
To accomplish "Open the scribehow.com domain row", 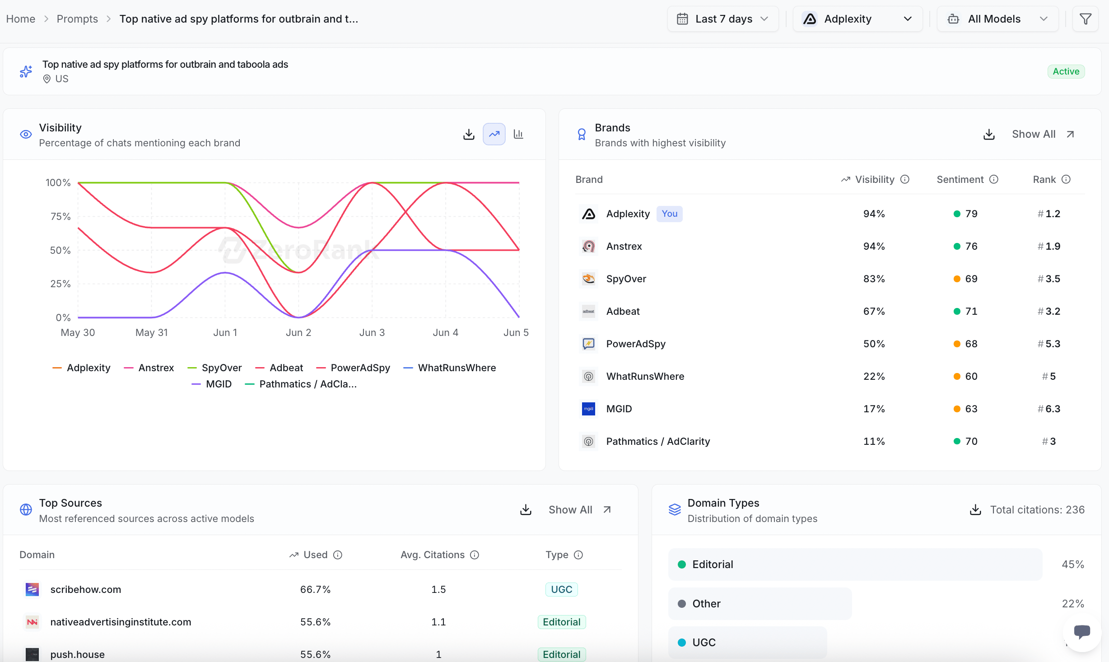I will pos(321,590).
